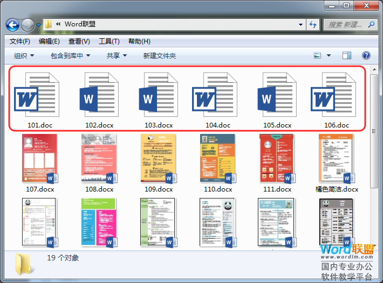Select the 104.doc file icon

tap(215, 95)
